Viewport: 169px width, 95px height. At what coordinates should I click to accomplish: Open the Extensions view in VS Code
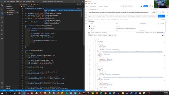(x=2, y=22)
